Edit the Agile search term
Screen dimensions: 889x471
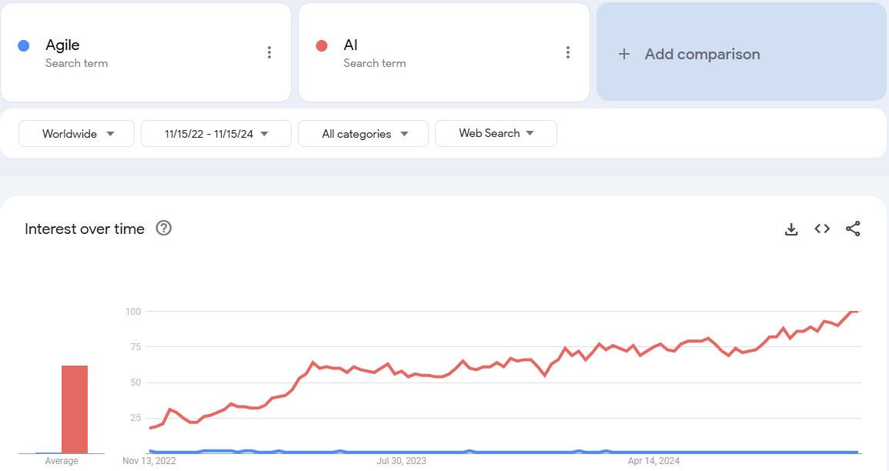point(62,45)
